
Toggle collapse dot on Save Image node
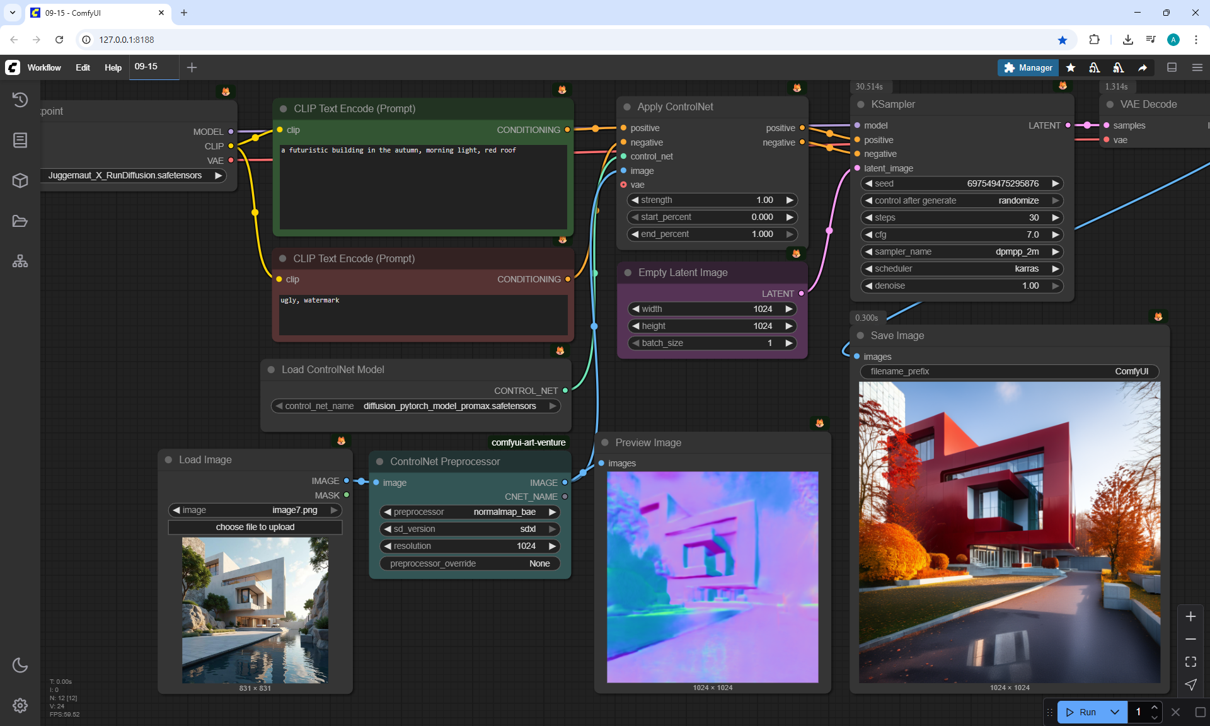point(860,335)
